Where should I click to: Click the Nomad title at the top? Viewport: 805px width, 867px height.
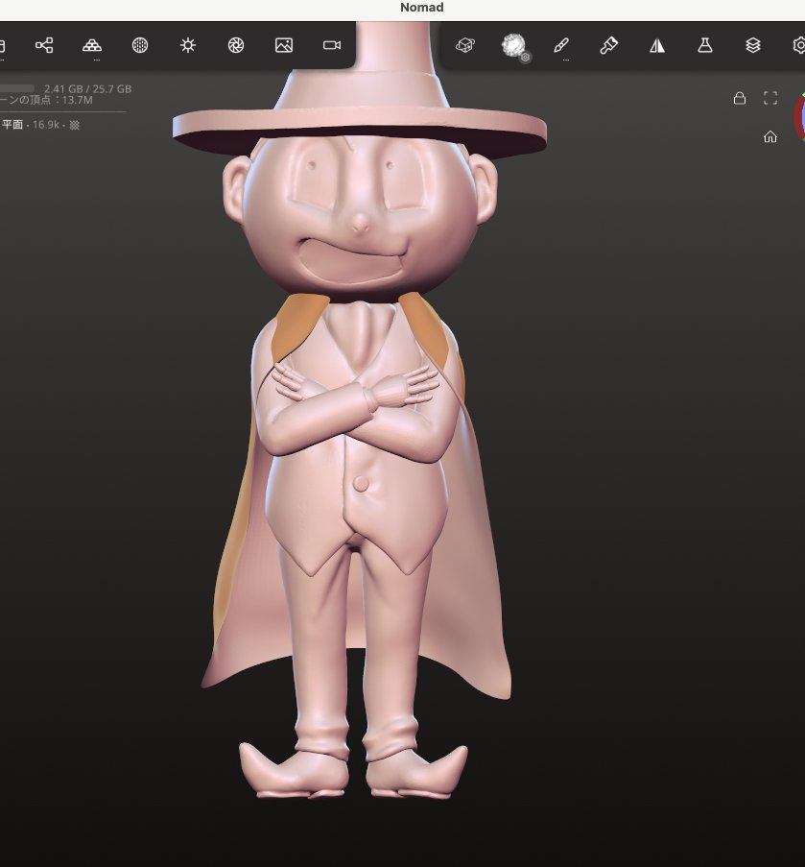(x=421, y=7)
